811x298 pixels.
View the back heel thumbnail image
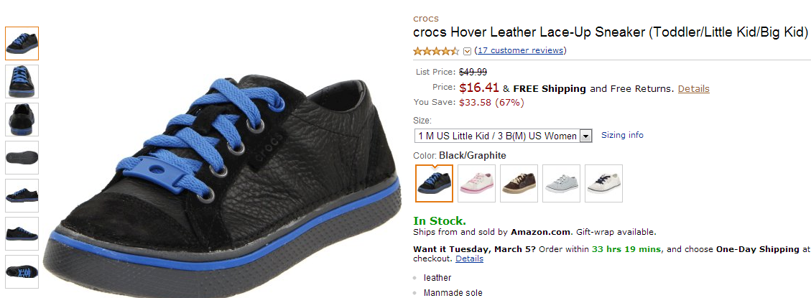(x=22, y=119)
